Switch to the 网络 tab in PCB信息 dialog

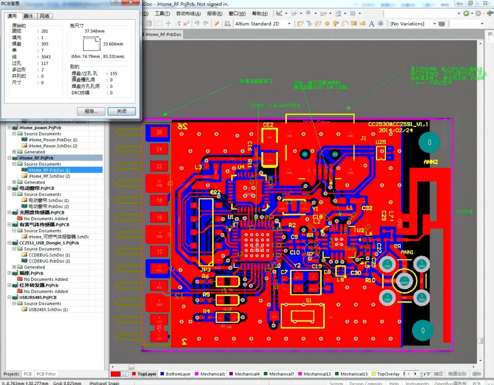pyautogui.click(x=45, y=16)
